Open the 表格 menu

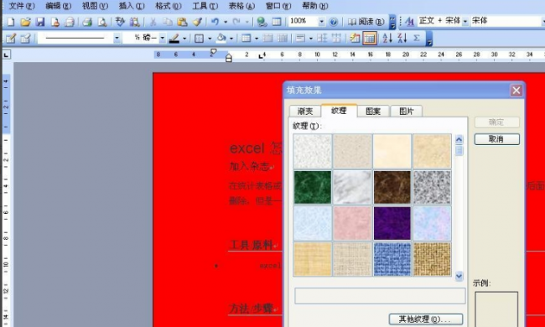(241, 6)
